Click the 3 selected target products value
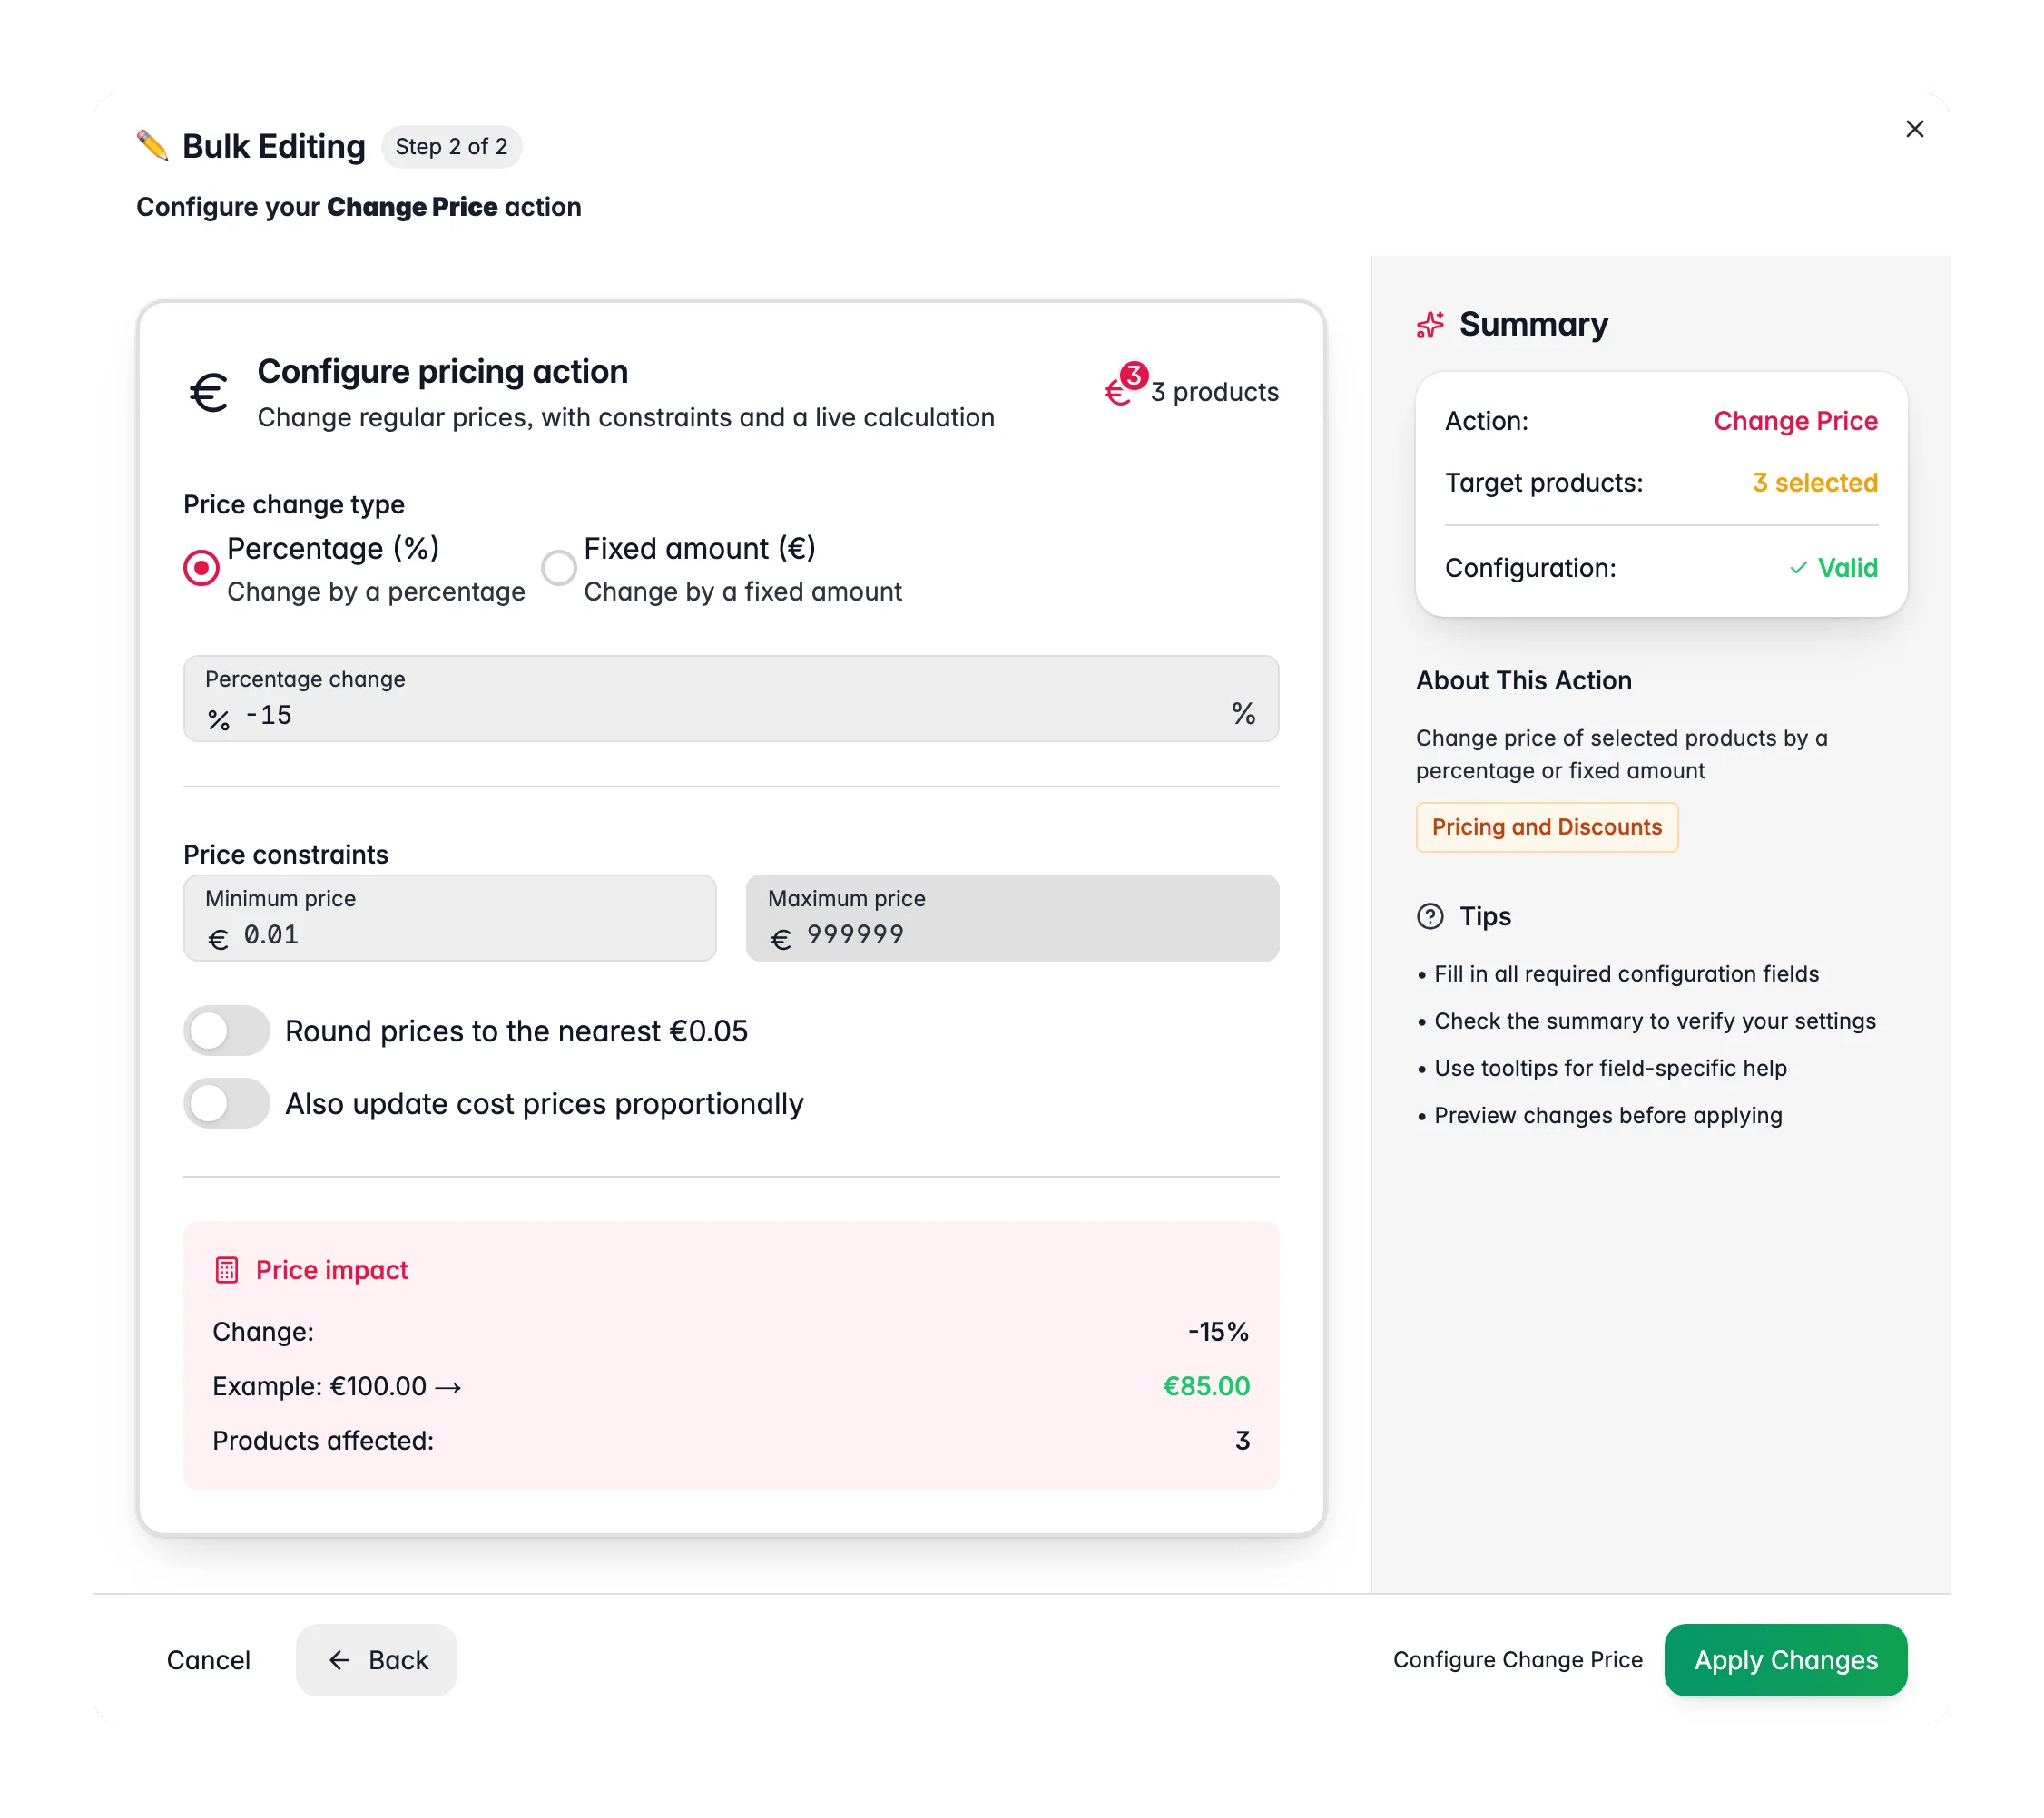The height and width of the screenshot is (1818, 2044). pyautogui.click(x=1815, y=483)
